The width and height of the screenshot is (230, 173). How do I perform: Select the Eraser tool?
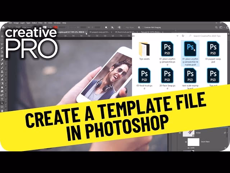click(2, 80)
